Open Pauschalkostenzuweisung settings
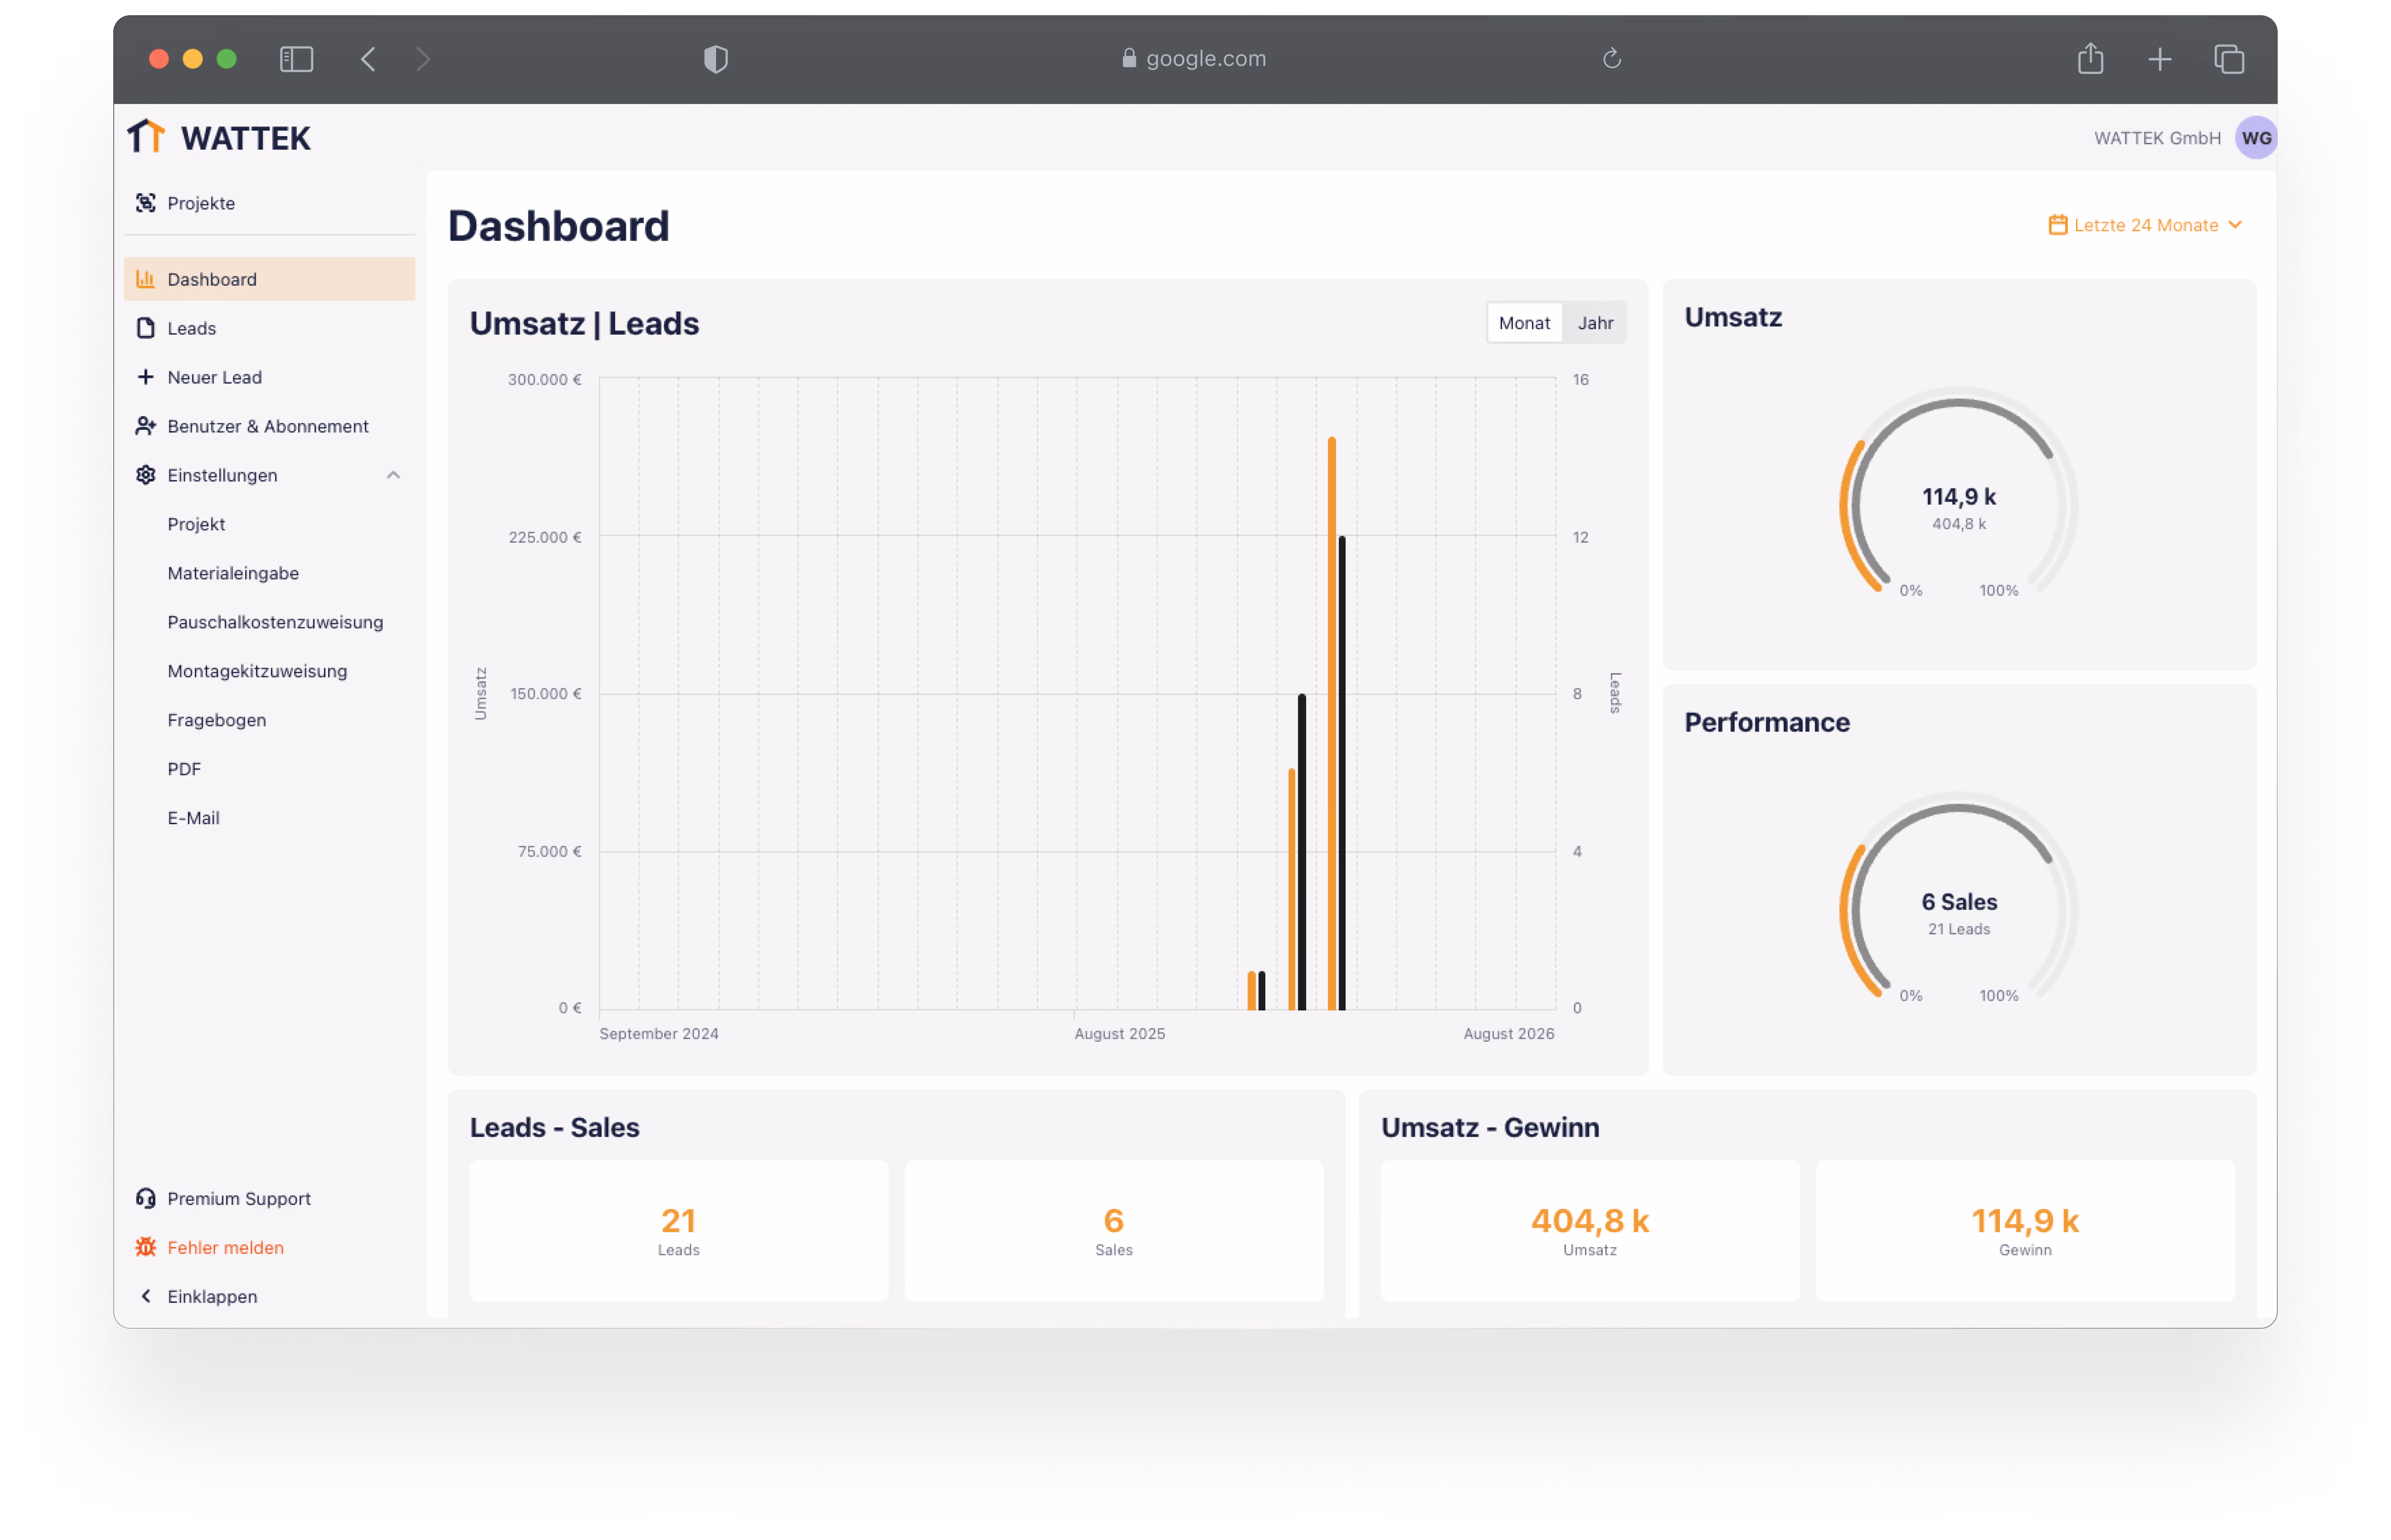The height and width of the screenshot is (1540, 2391). tap(275, 622)
